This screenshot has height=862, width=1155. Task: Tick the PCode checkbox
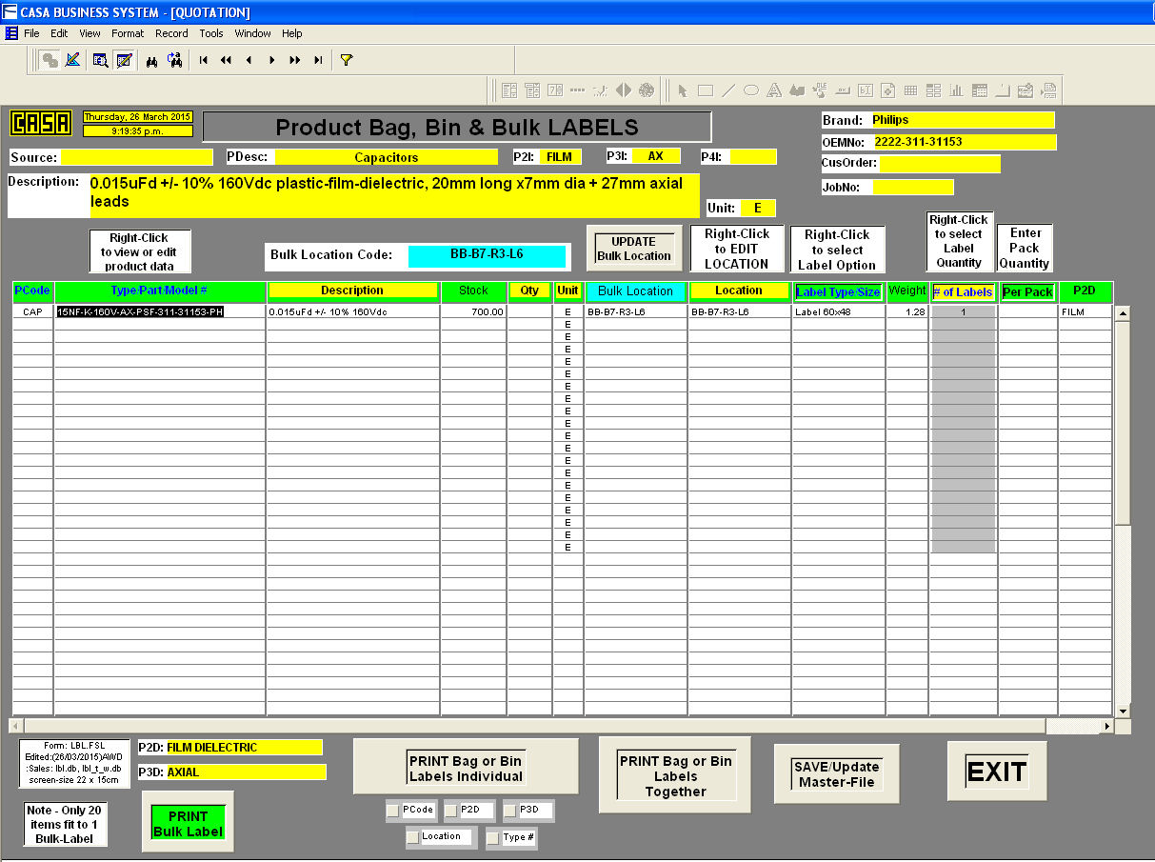coord(393,811)
